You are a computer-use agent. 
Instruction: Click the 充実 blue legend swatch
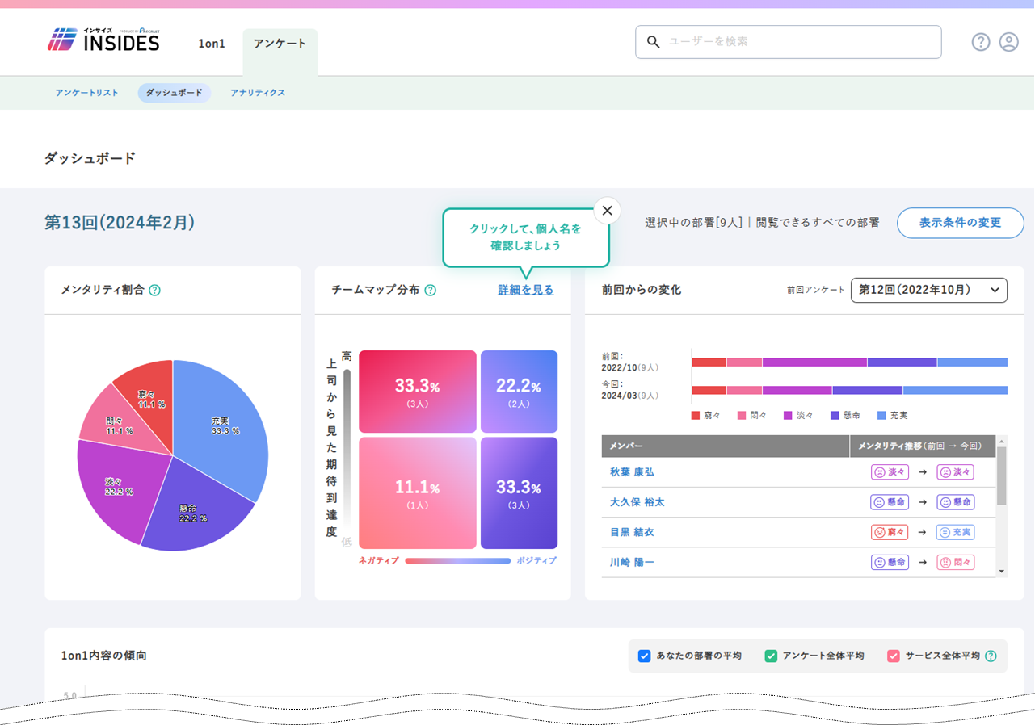click(881, 415)
